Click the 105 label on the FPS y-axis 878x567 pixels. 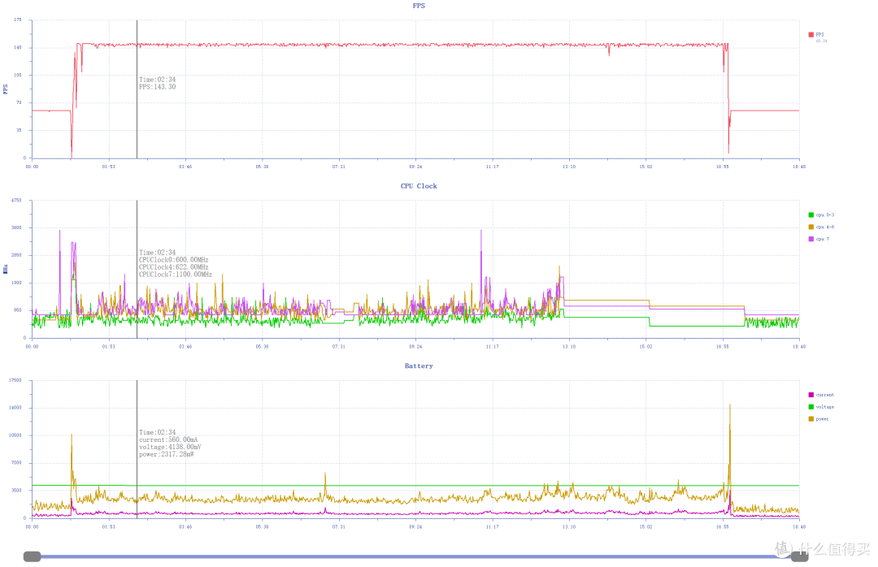coord(17,75)
